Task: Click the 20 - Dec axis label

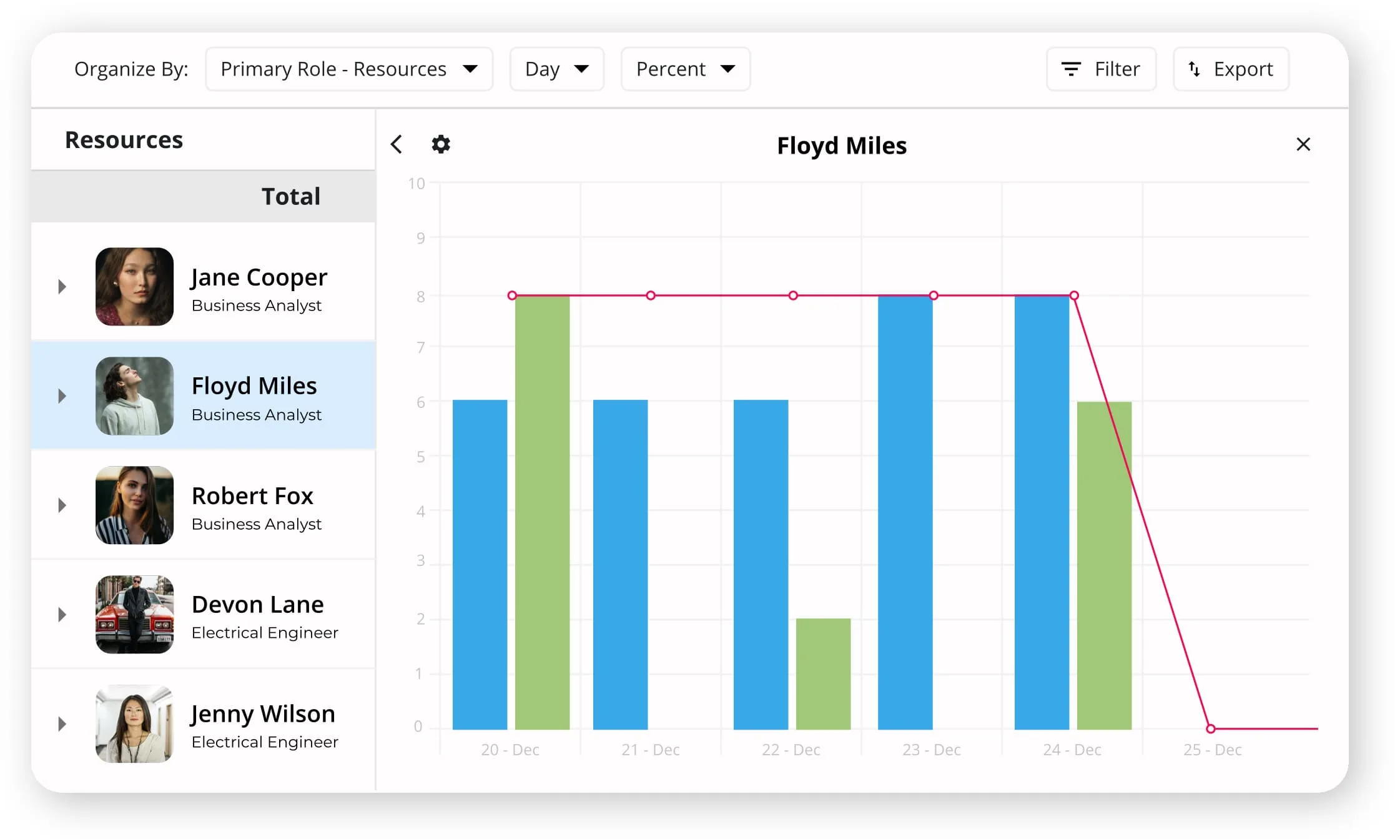Action: coord(510,750)
